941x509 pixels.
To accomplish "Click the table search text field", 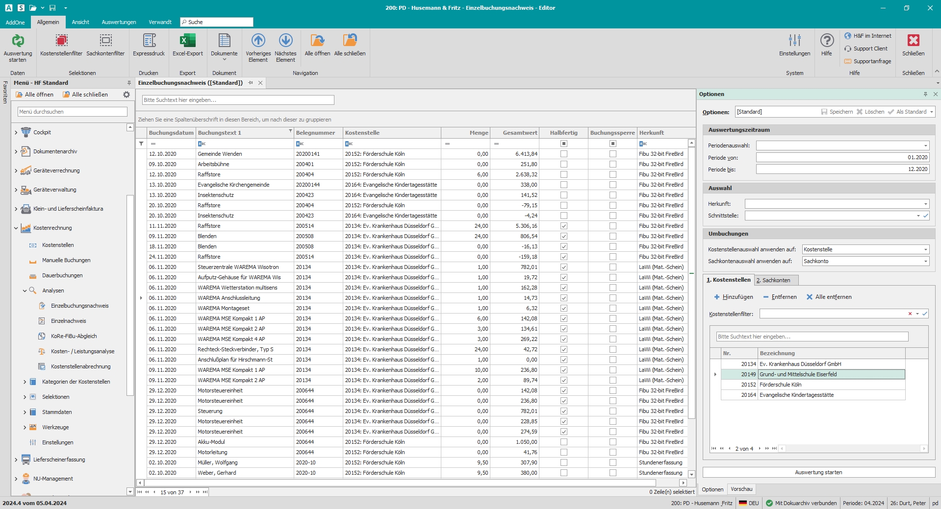I will (238, 100).
